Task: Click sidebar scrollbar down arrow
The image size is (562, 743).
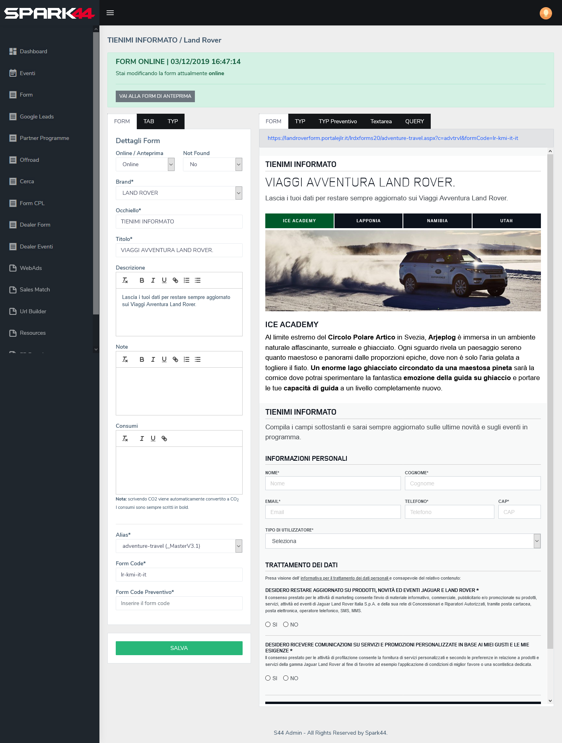Action: click(x=96, y=349)
